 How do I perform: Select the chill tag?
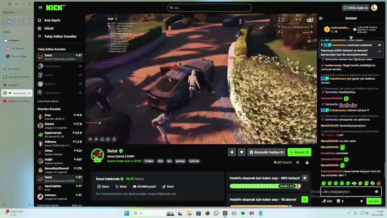(x=160, y=161)
